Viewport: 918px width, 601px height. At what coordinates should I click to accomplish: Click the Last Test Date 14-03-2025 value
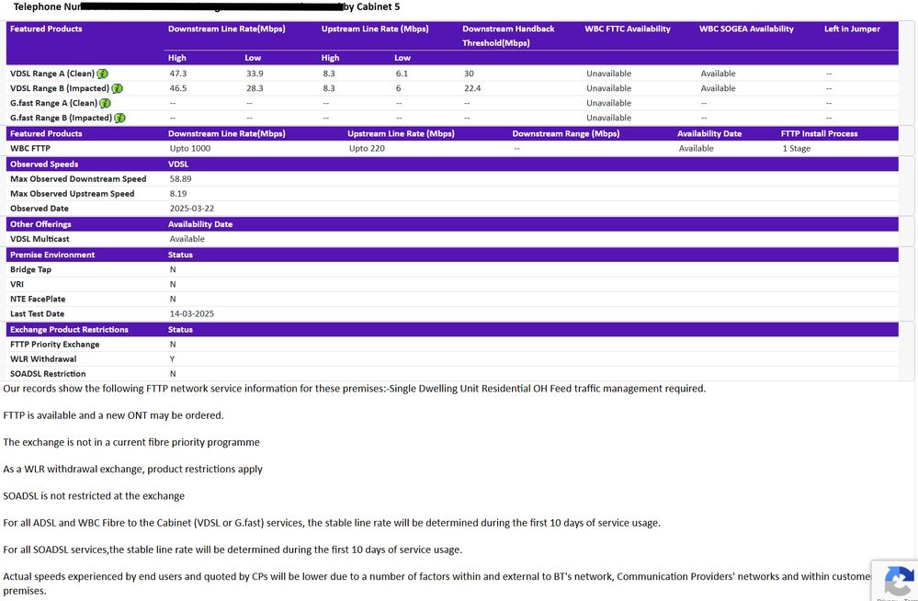pos(191,314)
